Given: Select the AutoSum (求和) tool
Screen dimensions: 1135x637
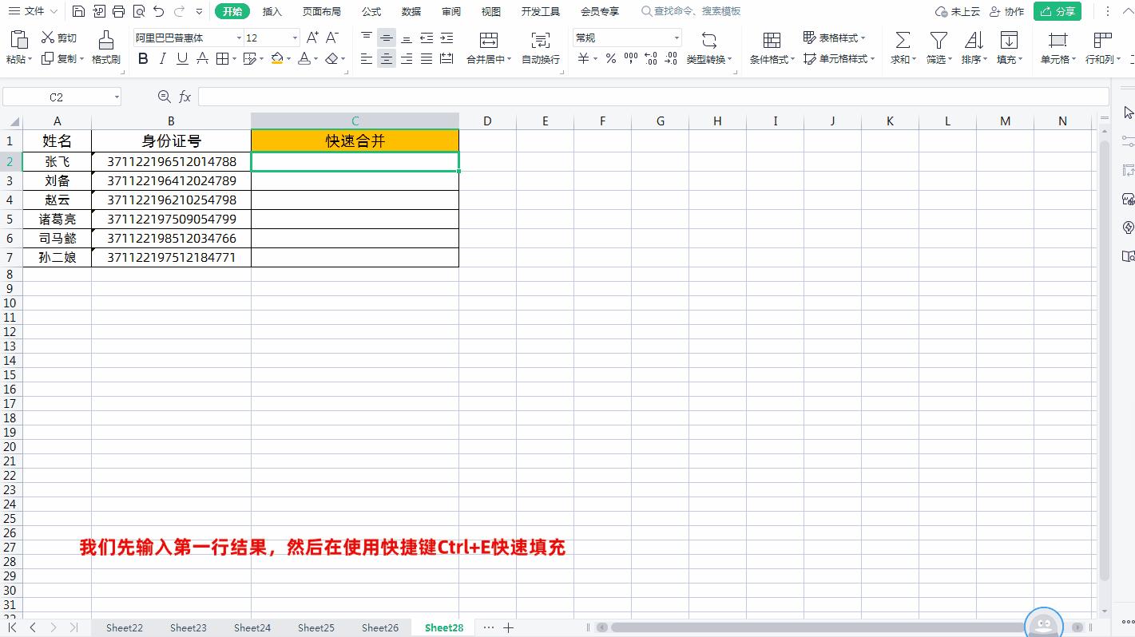Looking at the screenshot, I should coord(902,48).
